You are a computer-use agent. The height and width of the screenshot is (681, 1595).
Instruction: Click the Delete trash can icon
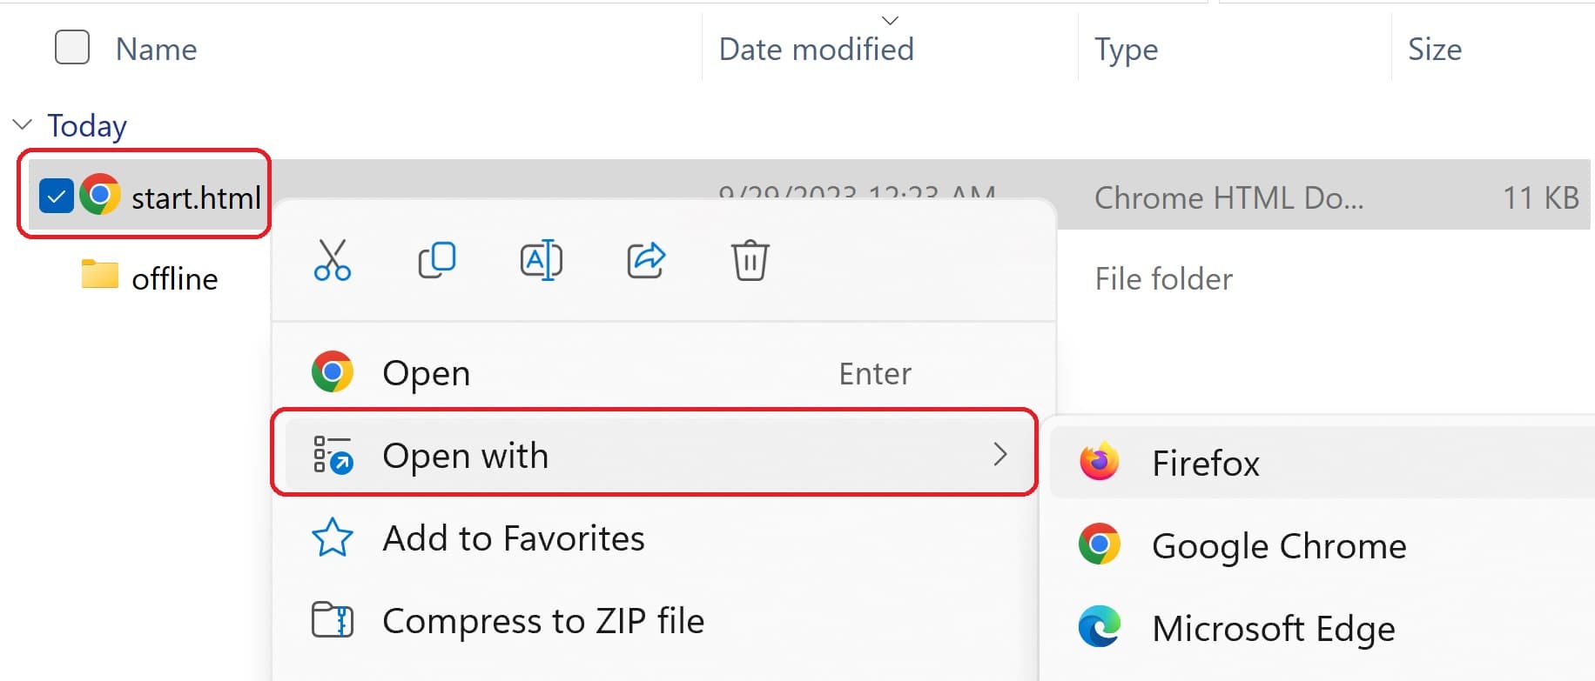[750, 260]
